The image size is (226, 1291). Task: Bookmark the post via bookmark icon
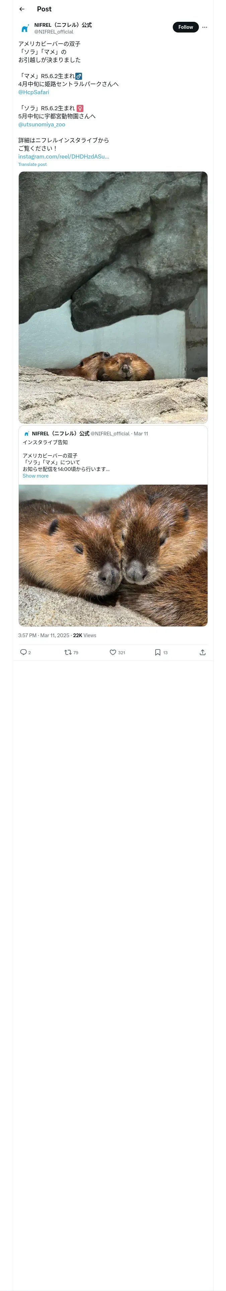(157, 652)
